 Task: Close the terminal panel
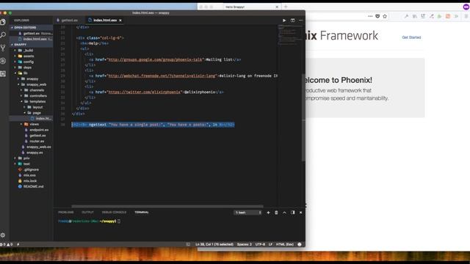(x=300, y=213)
